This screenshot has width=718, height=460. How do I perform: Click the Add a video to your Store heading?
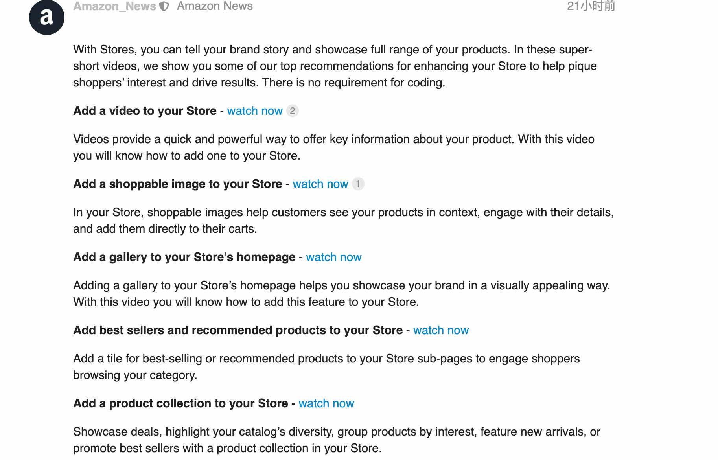[145, 111]
